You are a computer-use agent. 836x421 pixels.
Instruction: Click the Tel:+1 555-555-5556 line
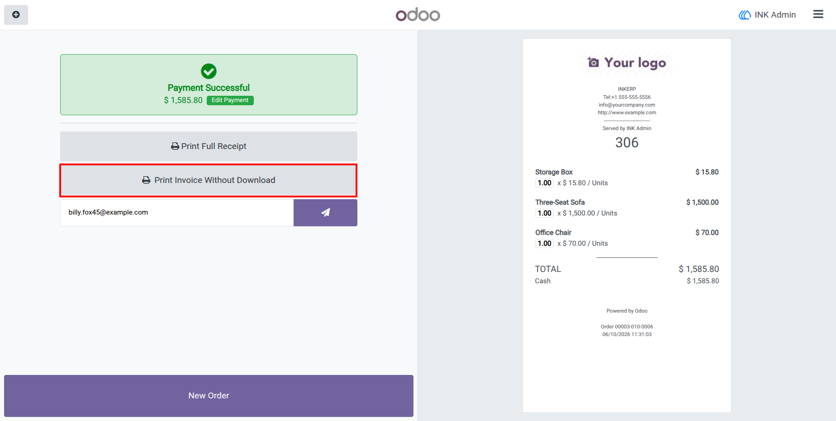627,97
